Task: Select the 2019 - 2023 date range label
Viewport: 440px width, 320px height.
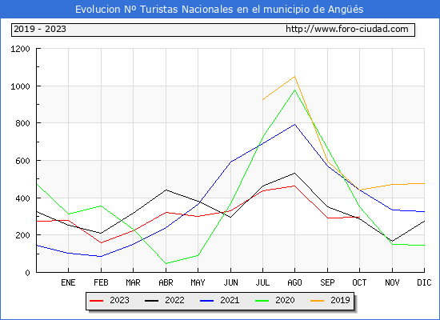Action: [40, 29]
